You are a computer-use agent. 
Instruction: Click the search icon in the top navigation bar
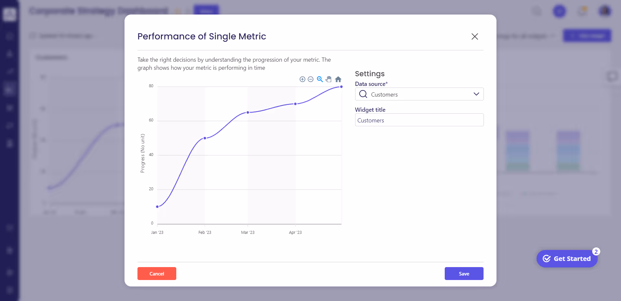537,11
